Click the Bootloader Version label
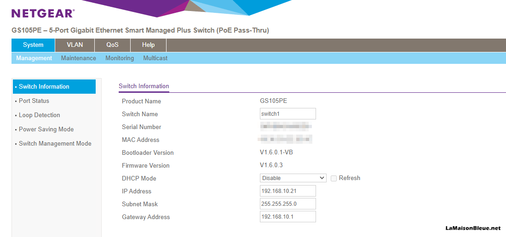 click(148, 152)
